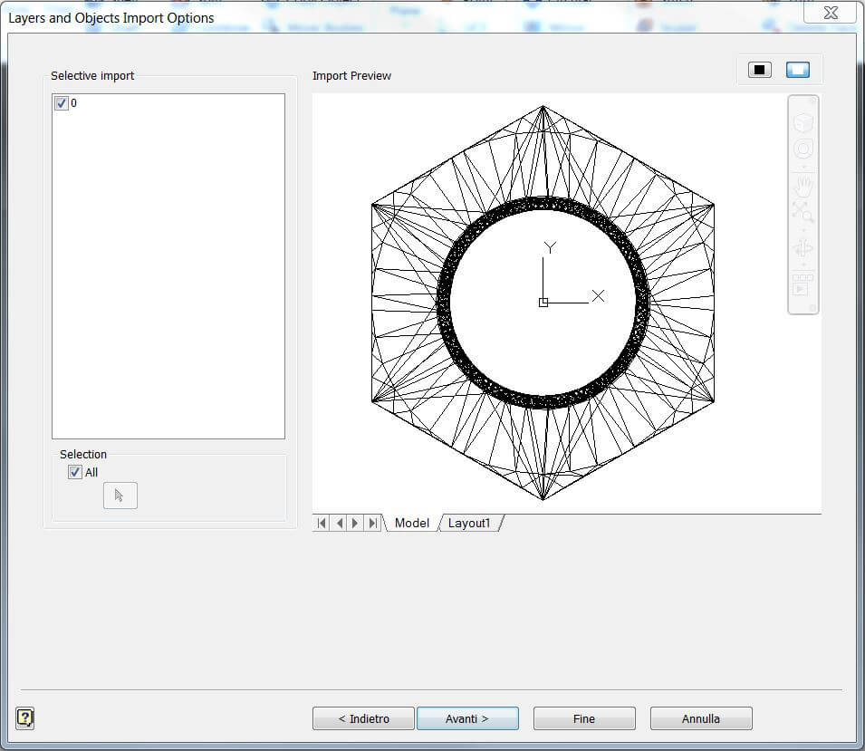The image size is (865, 751).
Task: Open ShowMotion in navigation bar
Action: click(x=803, y=285)
